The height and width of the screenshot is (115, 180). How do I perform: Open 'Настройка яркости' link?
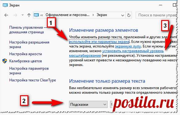pos(26,54)
